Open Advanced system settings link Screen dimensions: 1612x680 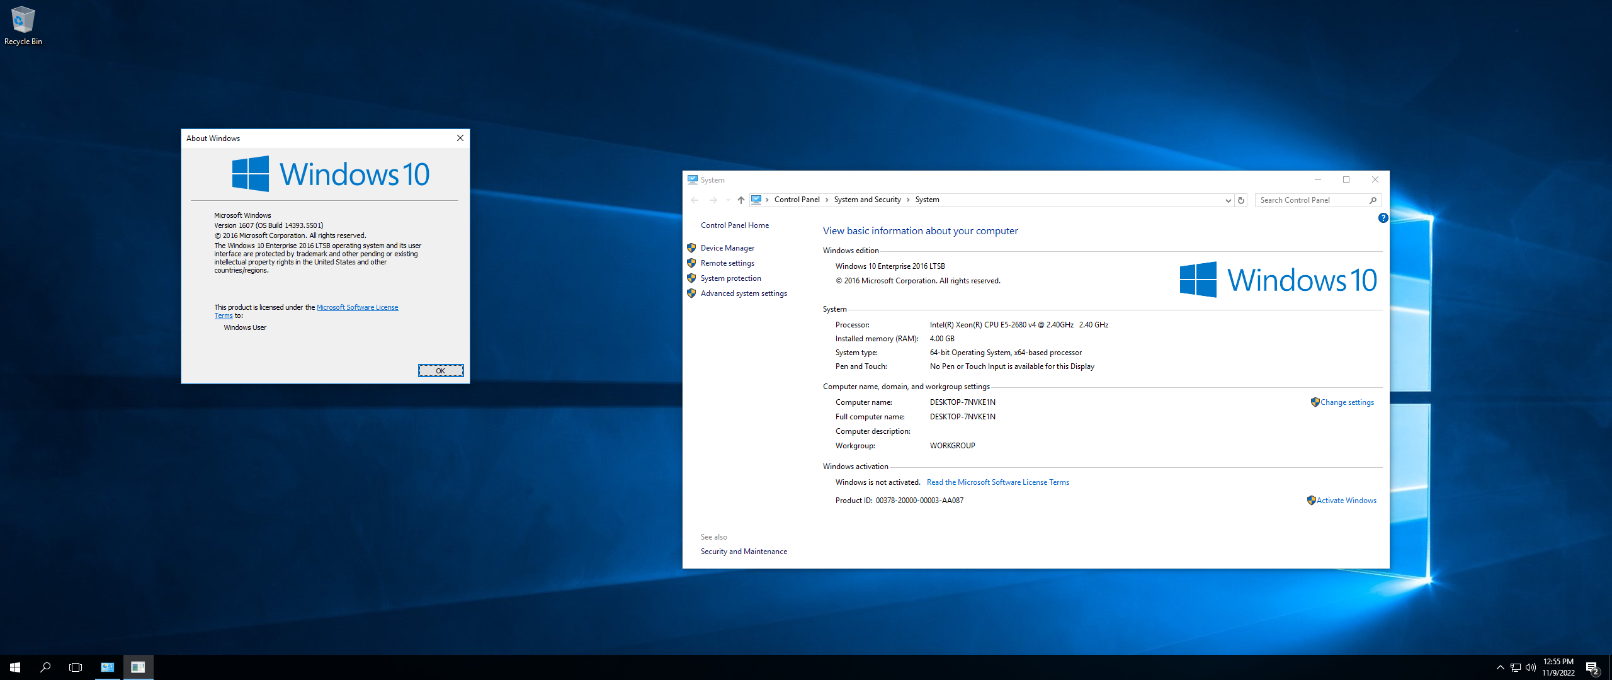click(x=744, y=293)
